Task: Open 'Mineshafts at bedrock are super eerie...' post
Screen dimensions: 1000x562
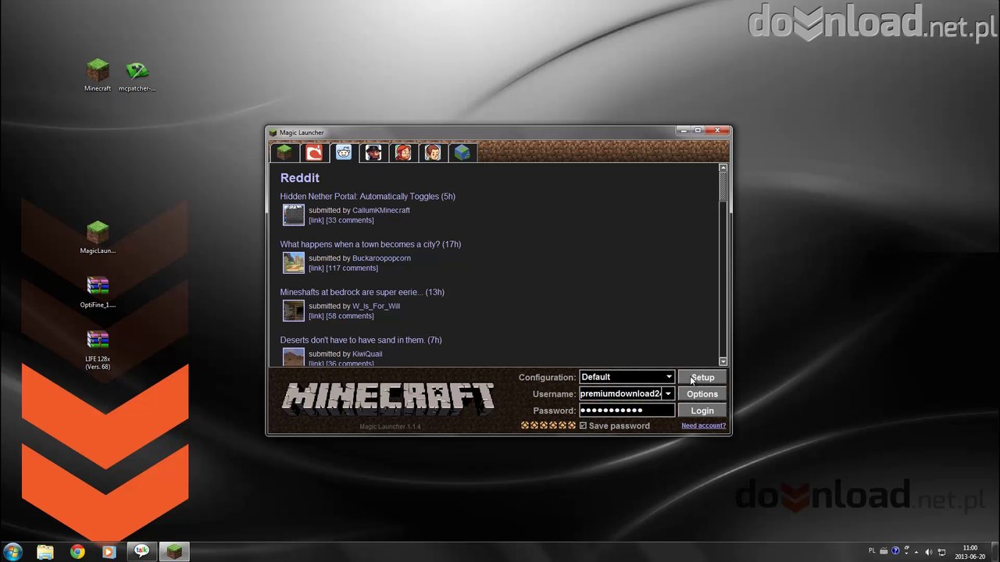Action: pos(362,292)
